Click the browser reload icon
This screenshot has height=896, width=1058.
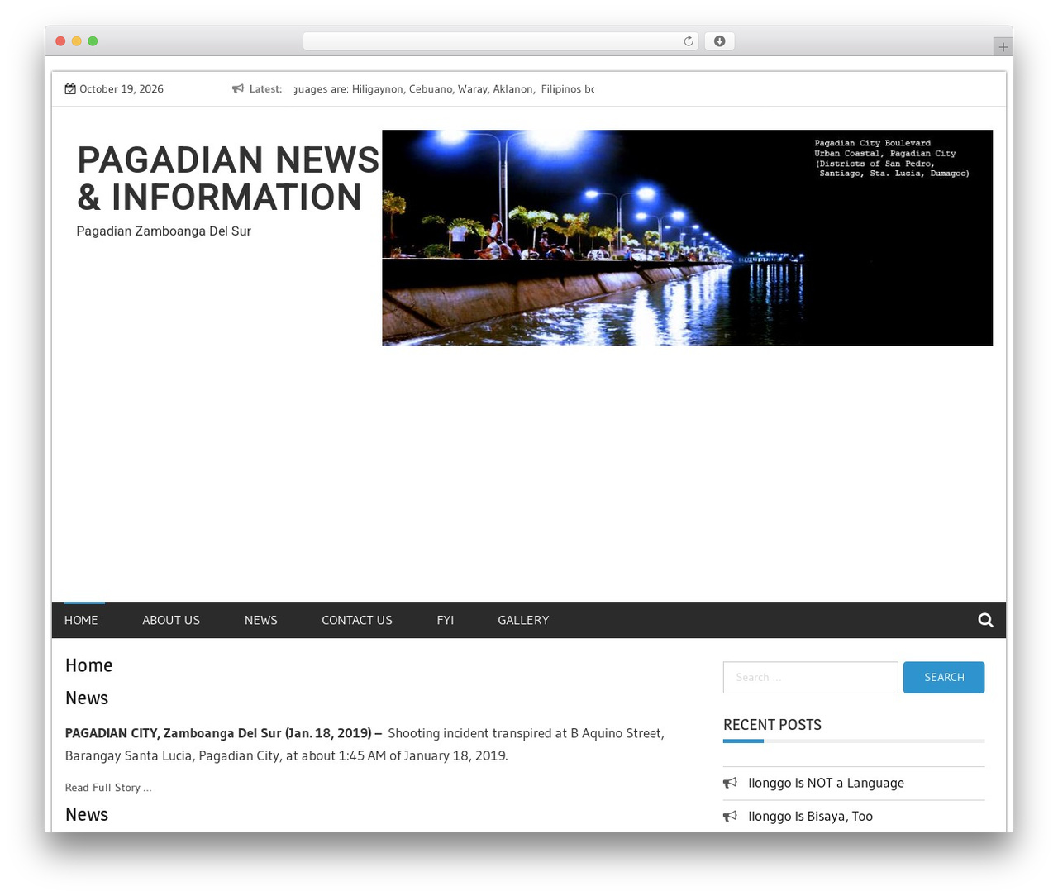coord(688,41)
